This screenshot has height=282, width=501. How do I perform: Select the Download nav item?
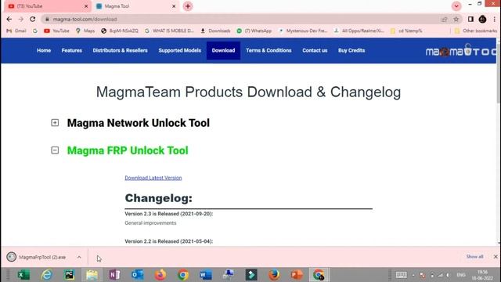coord(223,50)
